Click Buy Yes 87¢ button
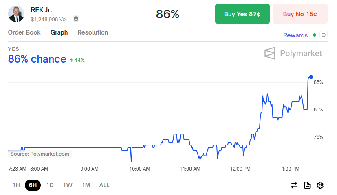The height and width of the screenshot is (195, 337). pos(242,14)
